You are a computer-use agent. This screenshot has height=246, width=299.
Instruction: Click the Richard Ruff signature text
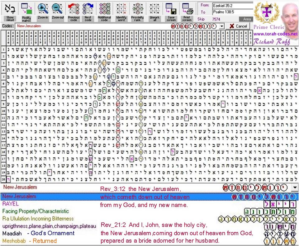click(x=272, y=41)
